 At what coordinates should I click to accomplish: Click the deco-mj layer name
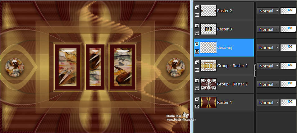point(225,48)
